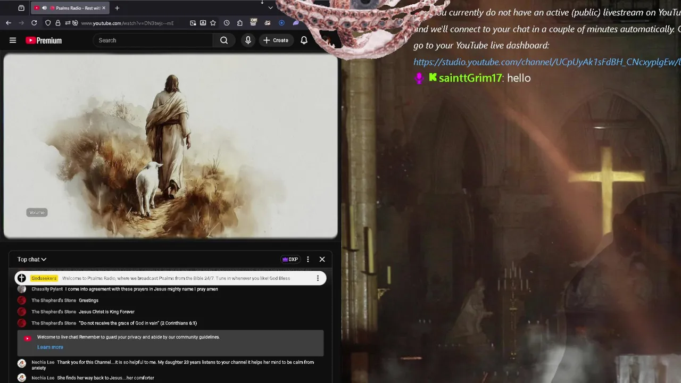Click the Godseekers pinned avatar icon
The image size is (681, 383).
(22, 278)
